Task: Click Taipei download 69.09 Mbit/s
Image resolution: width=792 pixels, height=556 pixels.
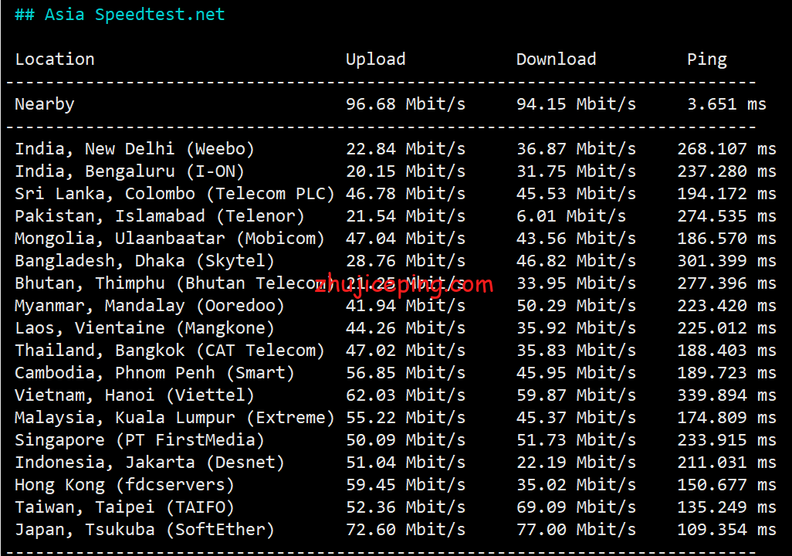Action: click(576, 507)
